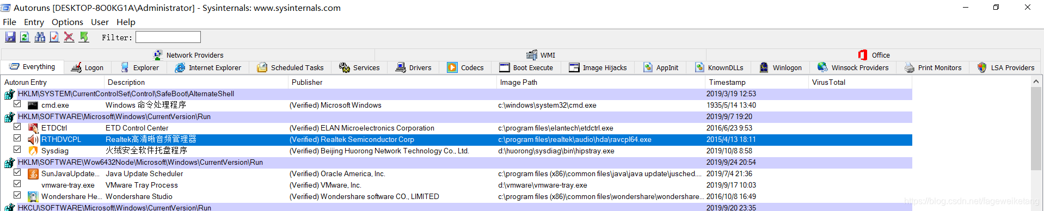Click the Properties checkmark toolbar icon
Screen dimensions: 1044x211
(x=54, y=37)
